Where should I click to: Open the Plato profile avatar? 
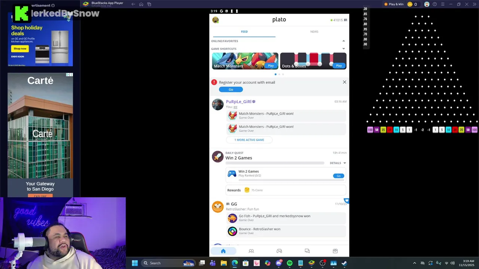pyautogui.click(x=215, y=20)
